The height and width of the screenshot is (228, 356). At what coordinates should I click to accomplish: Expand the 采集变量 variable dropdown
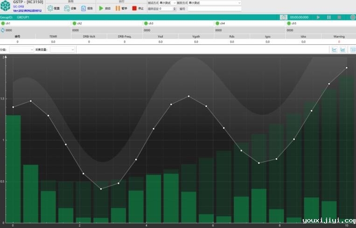pos(63,50)
